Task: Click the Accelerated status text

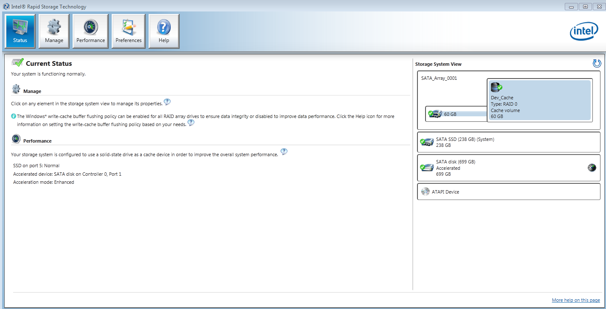Action: coord(448,168)
